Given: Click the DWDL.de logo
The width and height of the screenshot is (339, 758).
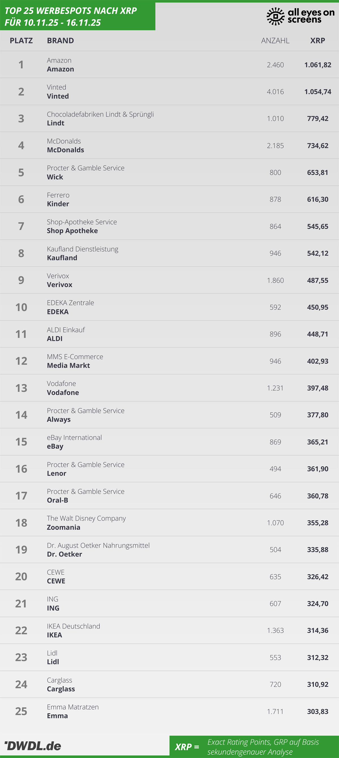Looking at the screenshot, I should click(33, 746).
